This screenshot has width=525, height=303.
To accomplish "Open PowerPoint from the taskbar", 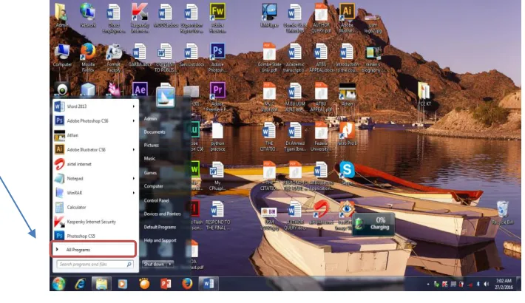I will [x=166, y=284].
